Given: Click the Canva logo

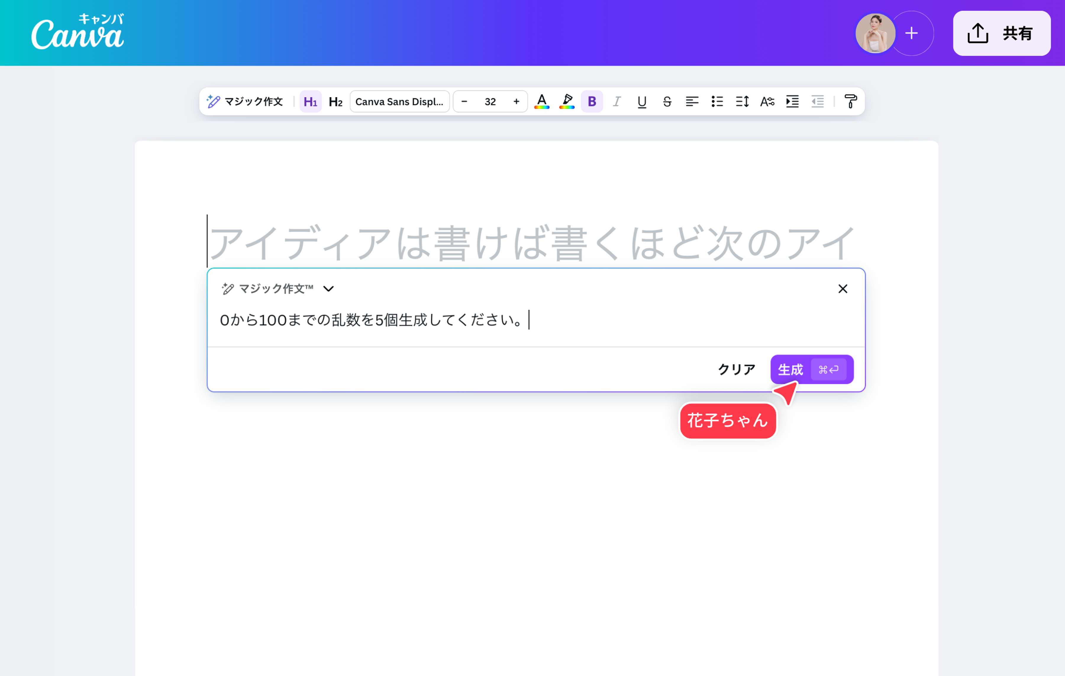Looking at the screenshot, I should coord(78,32).
